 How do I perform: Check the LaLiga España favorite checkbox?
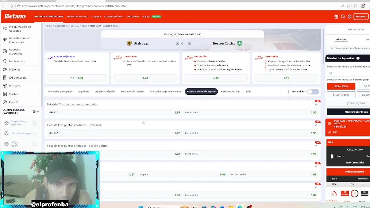pyautogui.click(x=35, y=144)
